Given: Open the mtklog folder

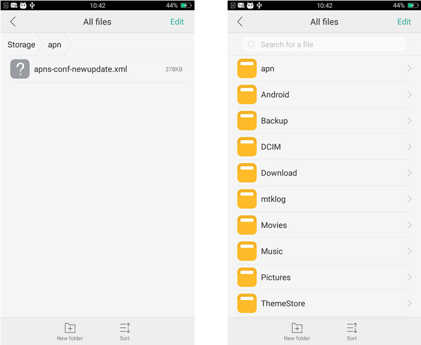Looking at the screenshot, I should tap(325, 199).
